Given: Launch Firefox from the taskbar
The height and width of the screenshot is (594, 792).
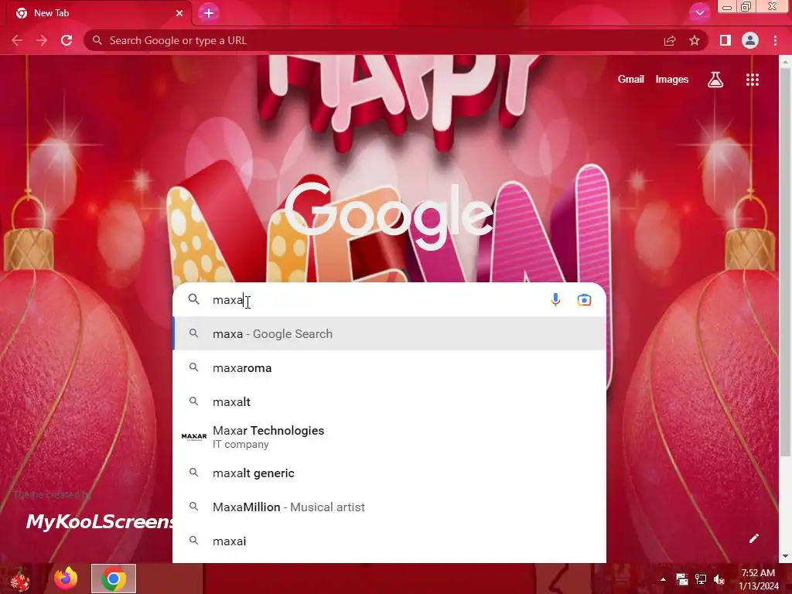Looking at the screenshot, I should pos(66,579).
